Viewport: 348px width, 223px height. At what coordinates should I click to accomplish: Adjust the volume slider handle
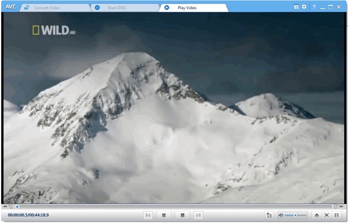(x=295, y=215)
